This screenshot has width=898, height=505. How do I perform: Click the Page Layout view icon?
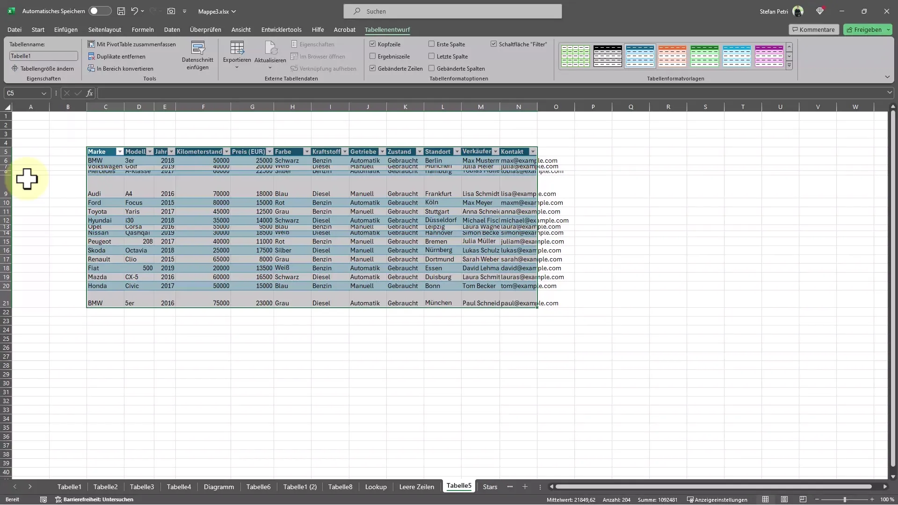click(784, 500)
